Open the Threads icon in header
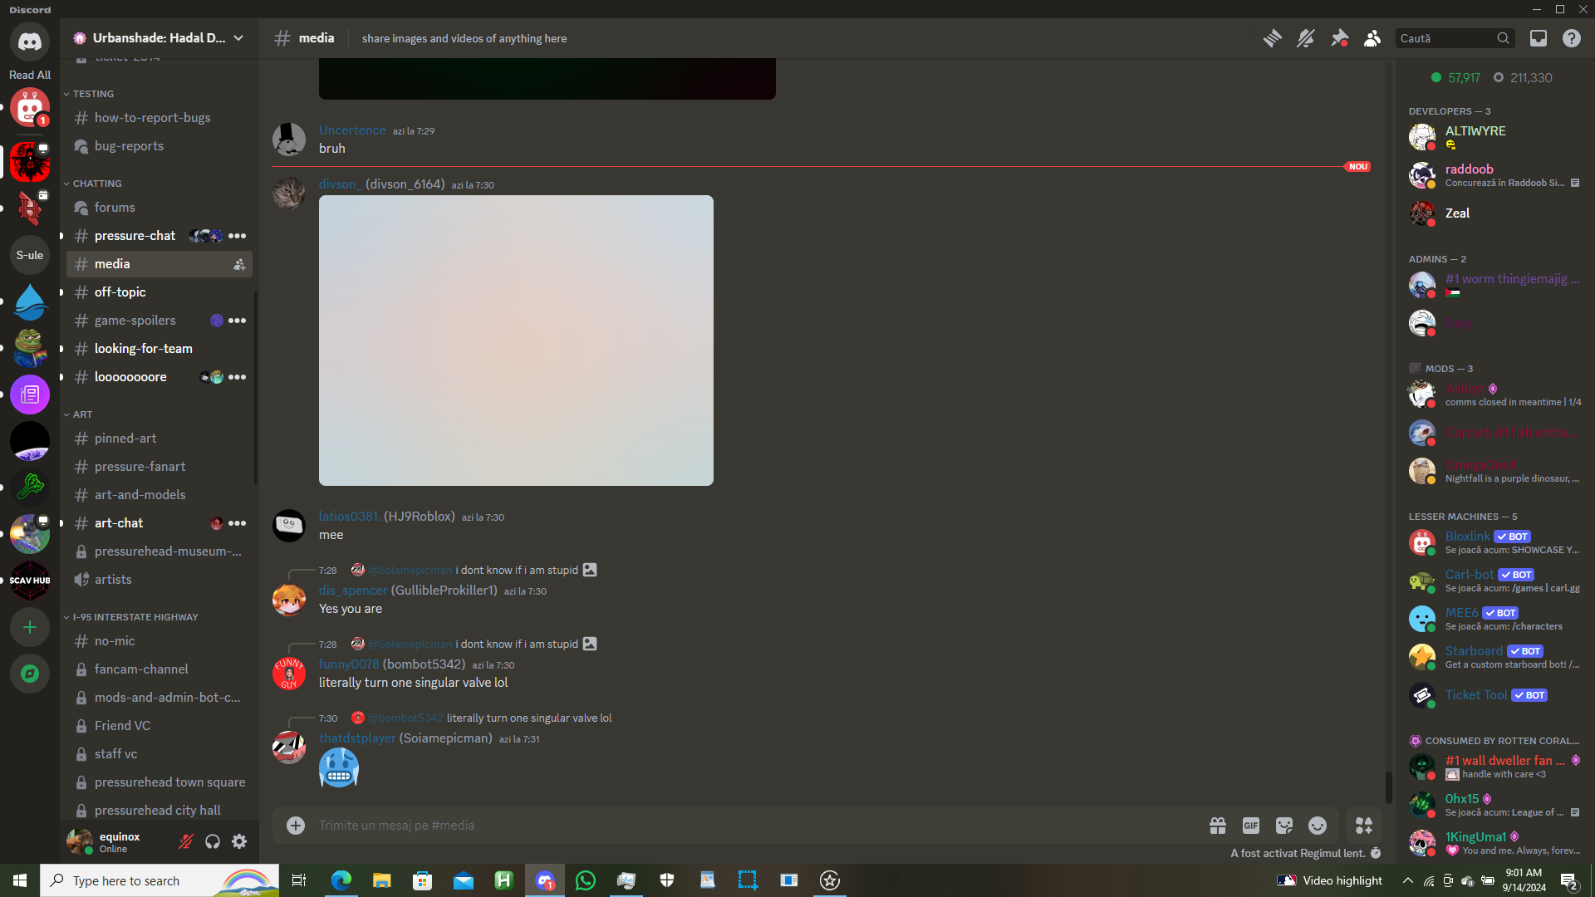 pos(1272,38)
